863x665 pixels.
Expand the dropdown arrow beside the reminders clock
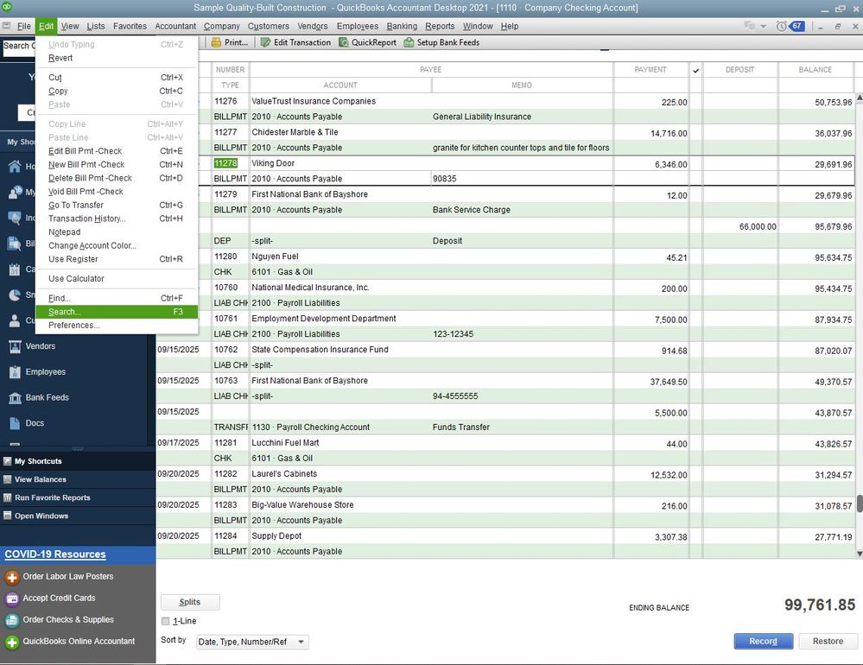click(x=764, y=26)
